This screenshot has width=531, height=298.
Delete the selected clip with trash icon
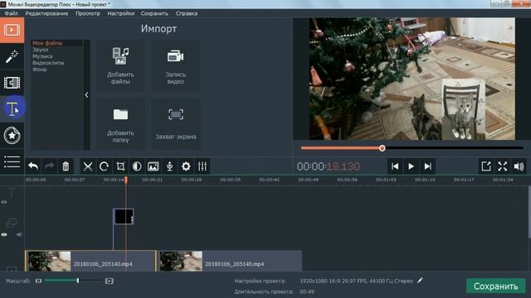pos(66,166)
